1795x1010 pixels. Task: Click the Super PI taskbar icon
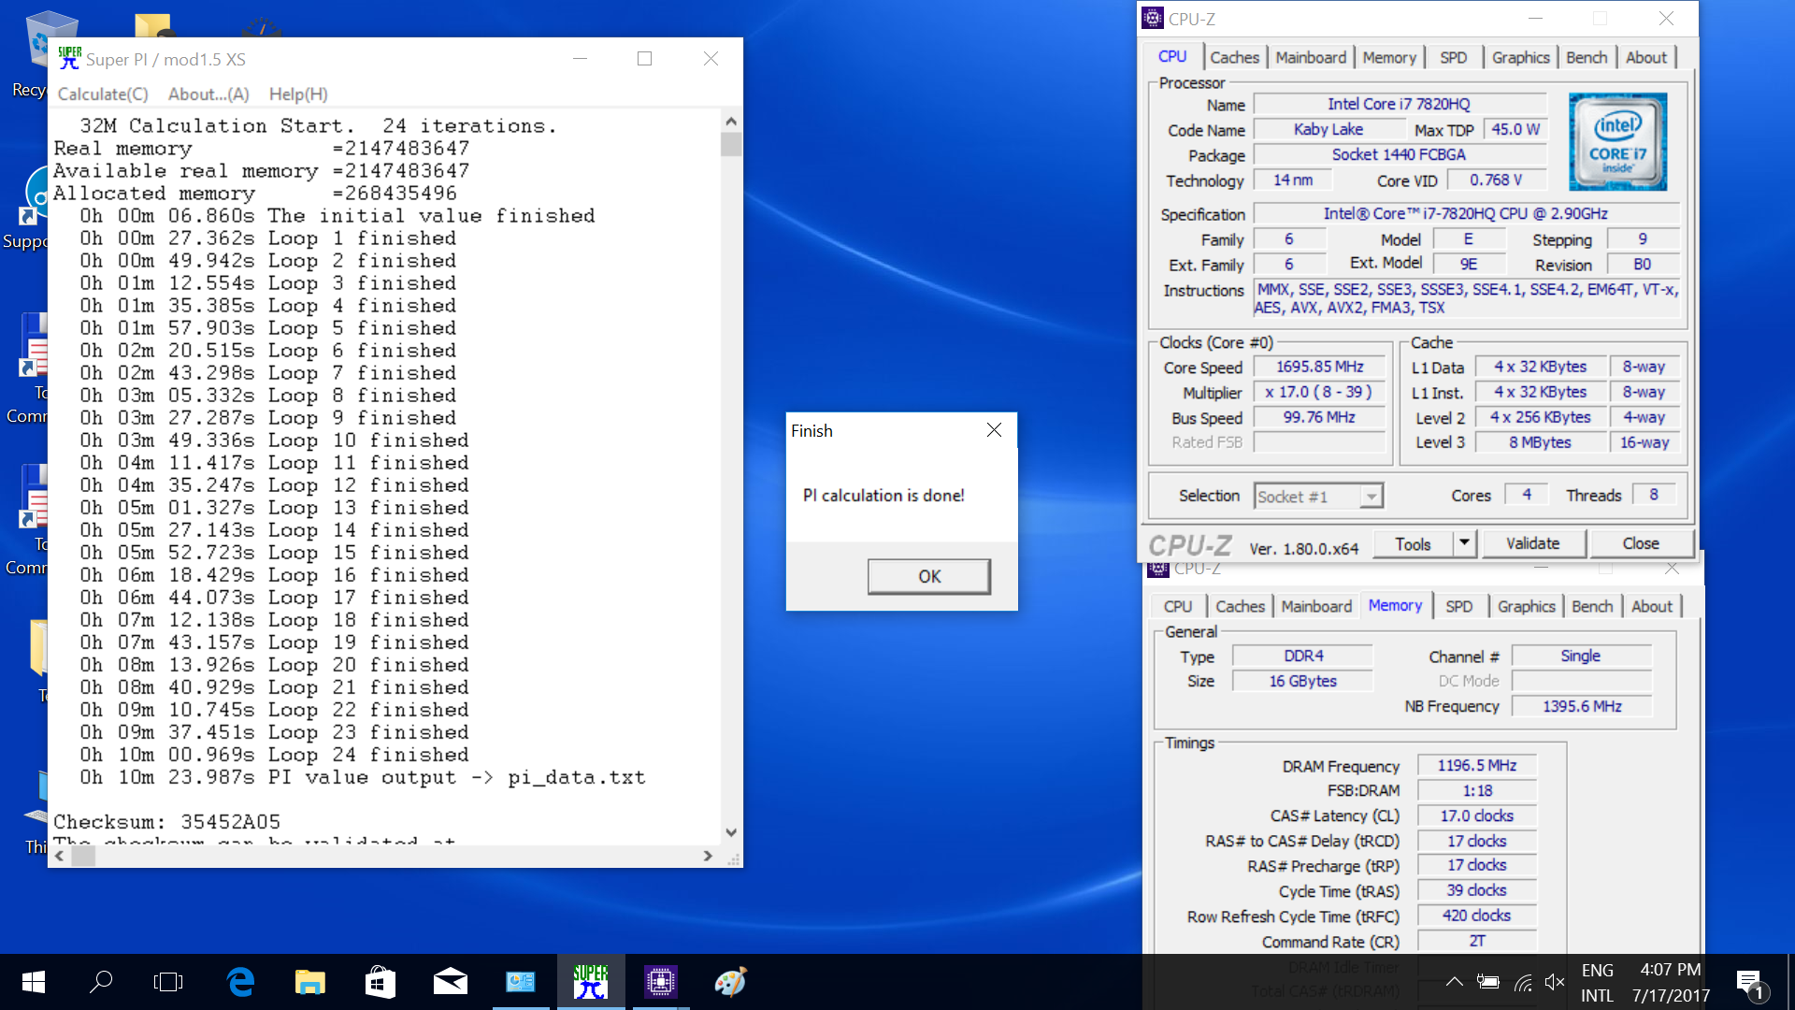(x=591, y=982)
